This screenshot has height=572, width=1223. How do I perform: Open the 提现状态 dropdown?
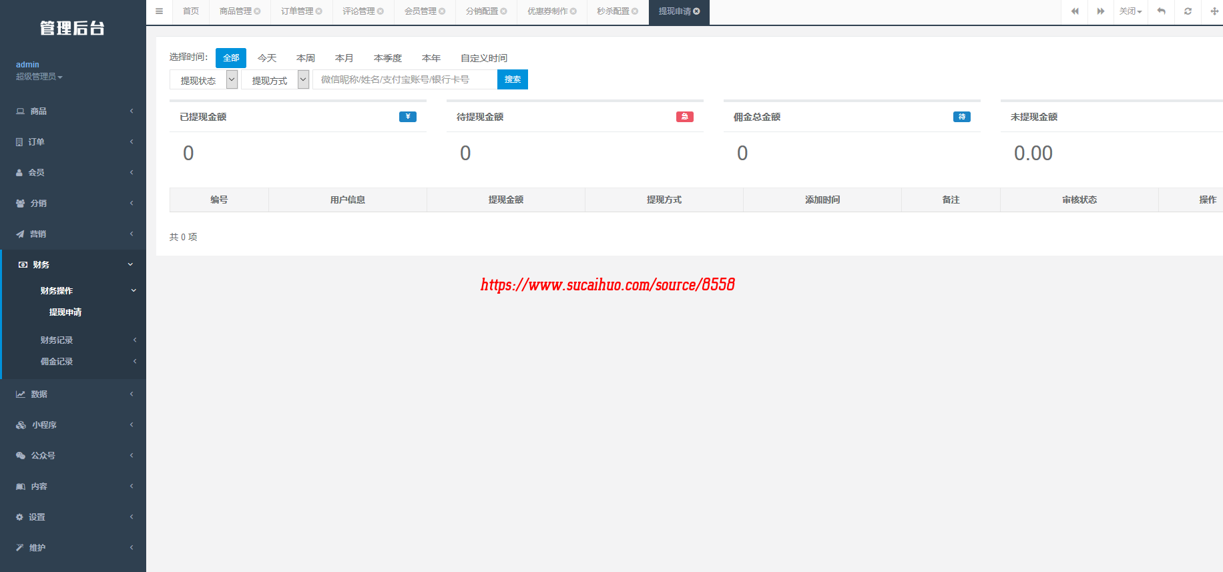pyautogui.click(x=204, y=80)
